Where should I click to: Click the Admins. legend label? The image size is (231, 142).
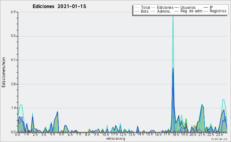coord(164,11)
